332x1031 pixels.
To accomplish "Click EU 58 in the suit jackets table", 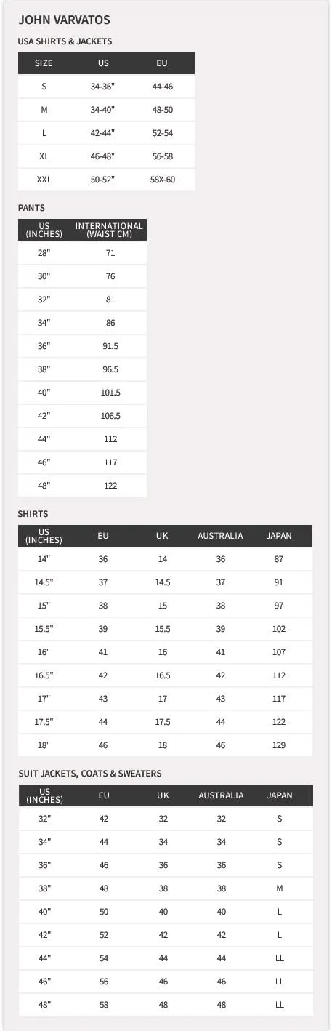I will [x=104, y=1005].
